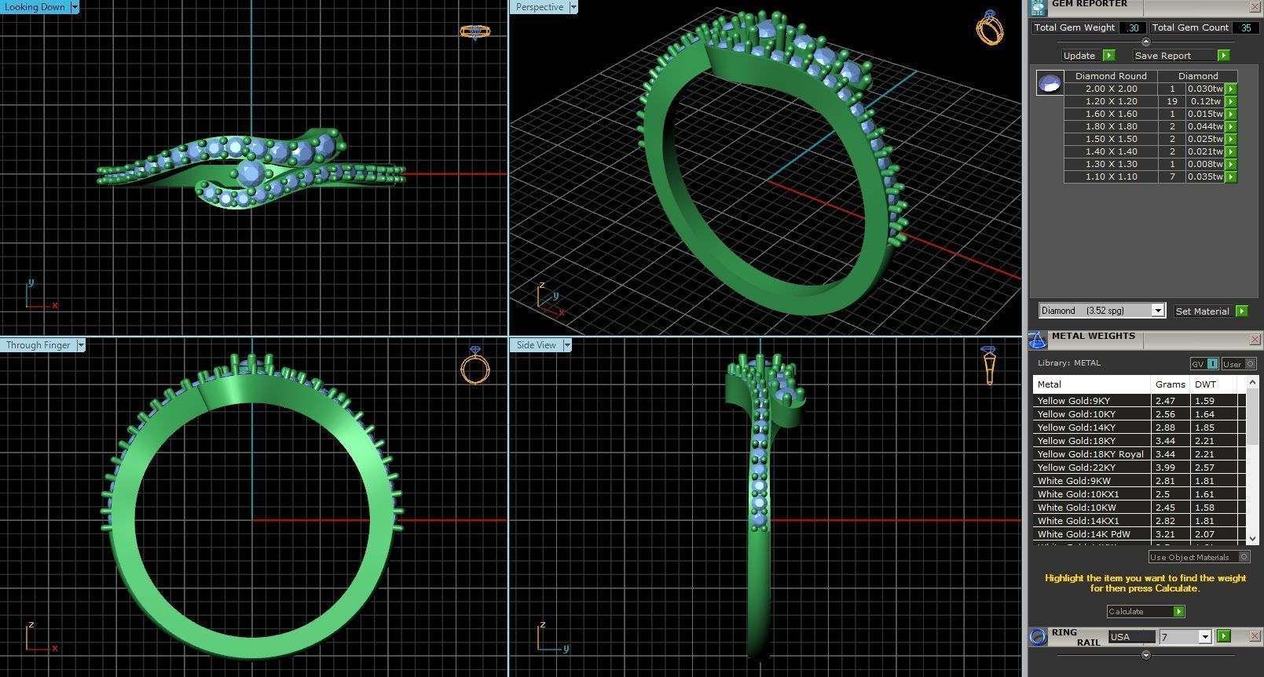Click the 0.12tw weight cell
The height and width of the screenshot is (677, 1264).
click(x=1205, y=101)
